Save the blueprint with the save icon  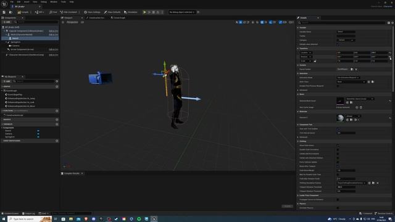pos(4,12)
